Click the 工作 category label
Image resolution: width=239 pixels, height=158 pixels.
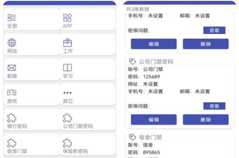(x=67, y=51)
